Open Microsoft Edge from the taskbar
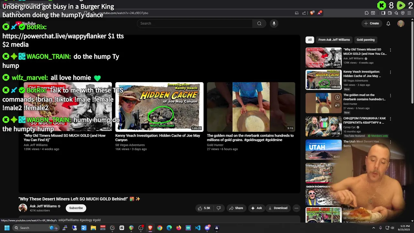The height and width of the screenshot is (233, 414). (x=169, y=228)
